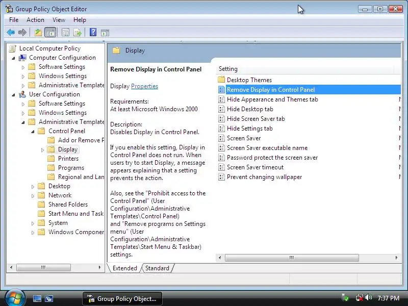This screenshot has height=306, width=408.
Task: Switch to the Extended tab
Action: pyautogui.click(x=124, y=268)
